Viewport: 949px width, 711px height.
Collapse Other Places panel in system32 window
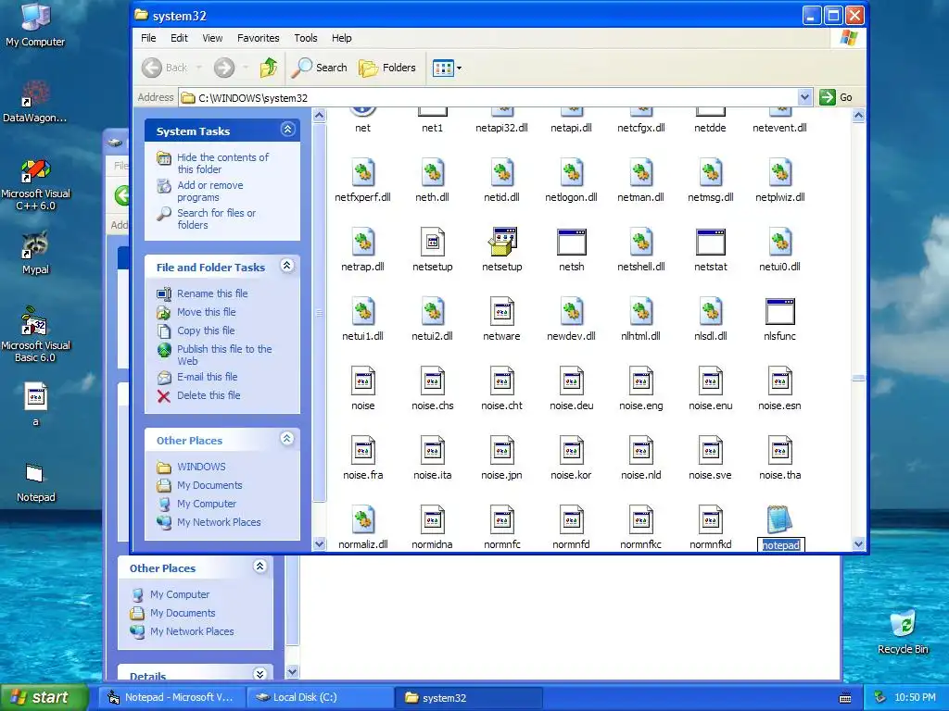click(287, 439)
